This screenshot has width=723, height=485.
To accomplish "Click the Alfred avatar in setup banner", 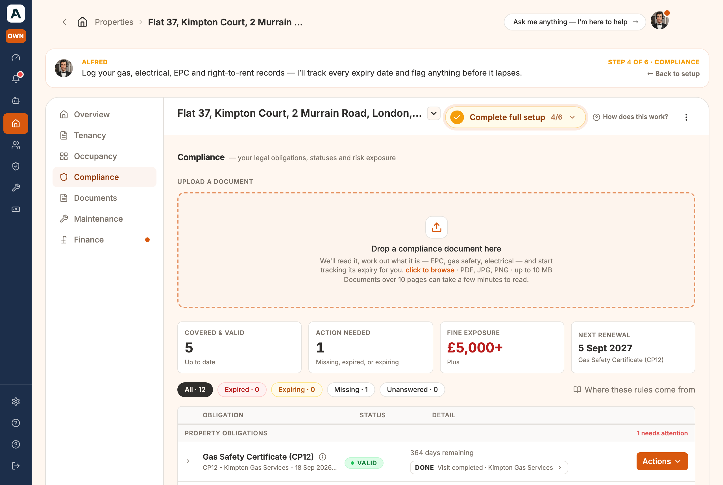I will pos(64,68).
